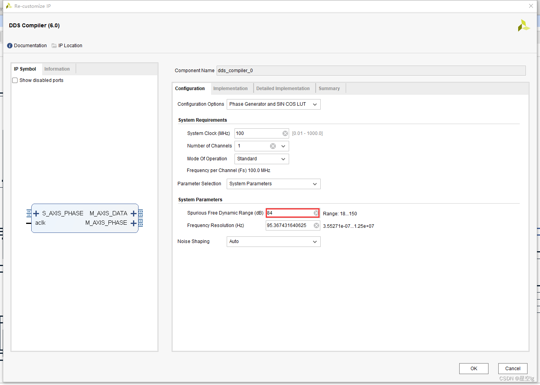Clear the Number of Channels value

[x=273, y=146]
